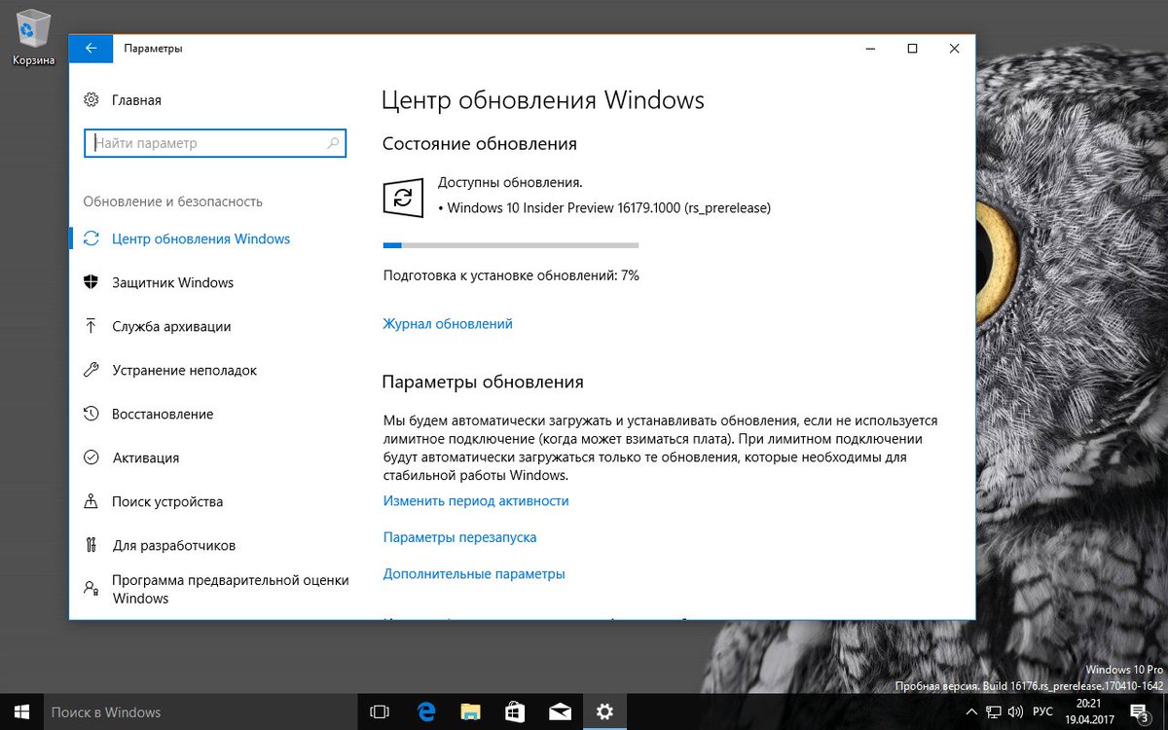Open Восстановление section

click(x=162, y=414)
